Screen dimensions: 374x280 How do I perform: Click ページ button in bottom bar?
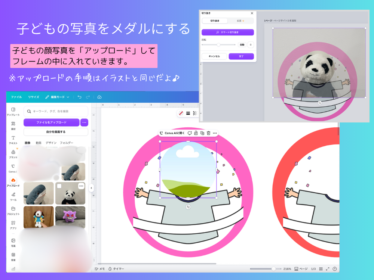click(301, 269)
